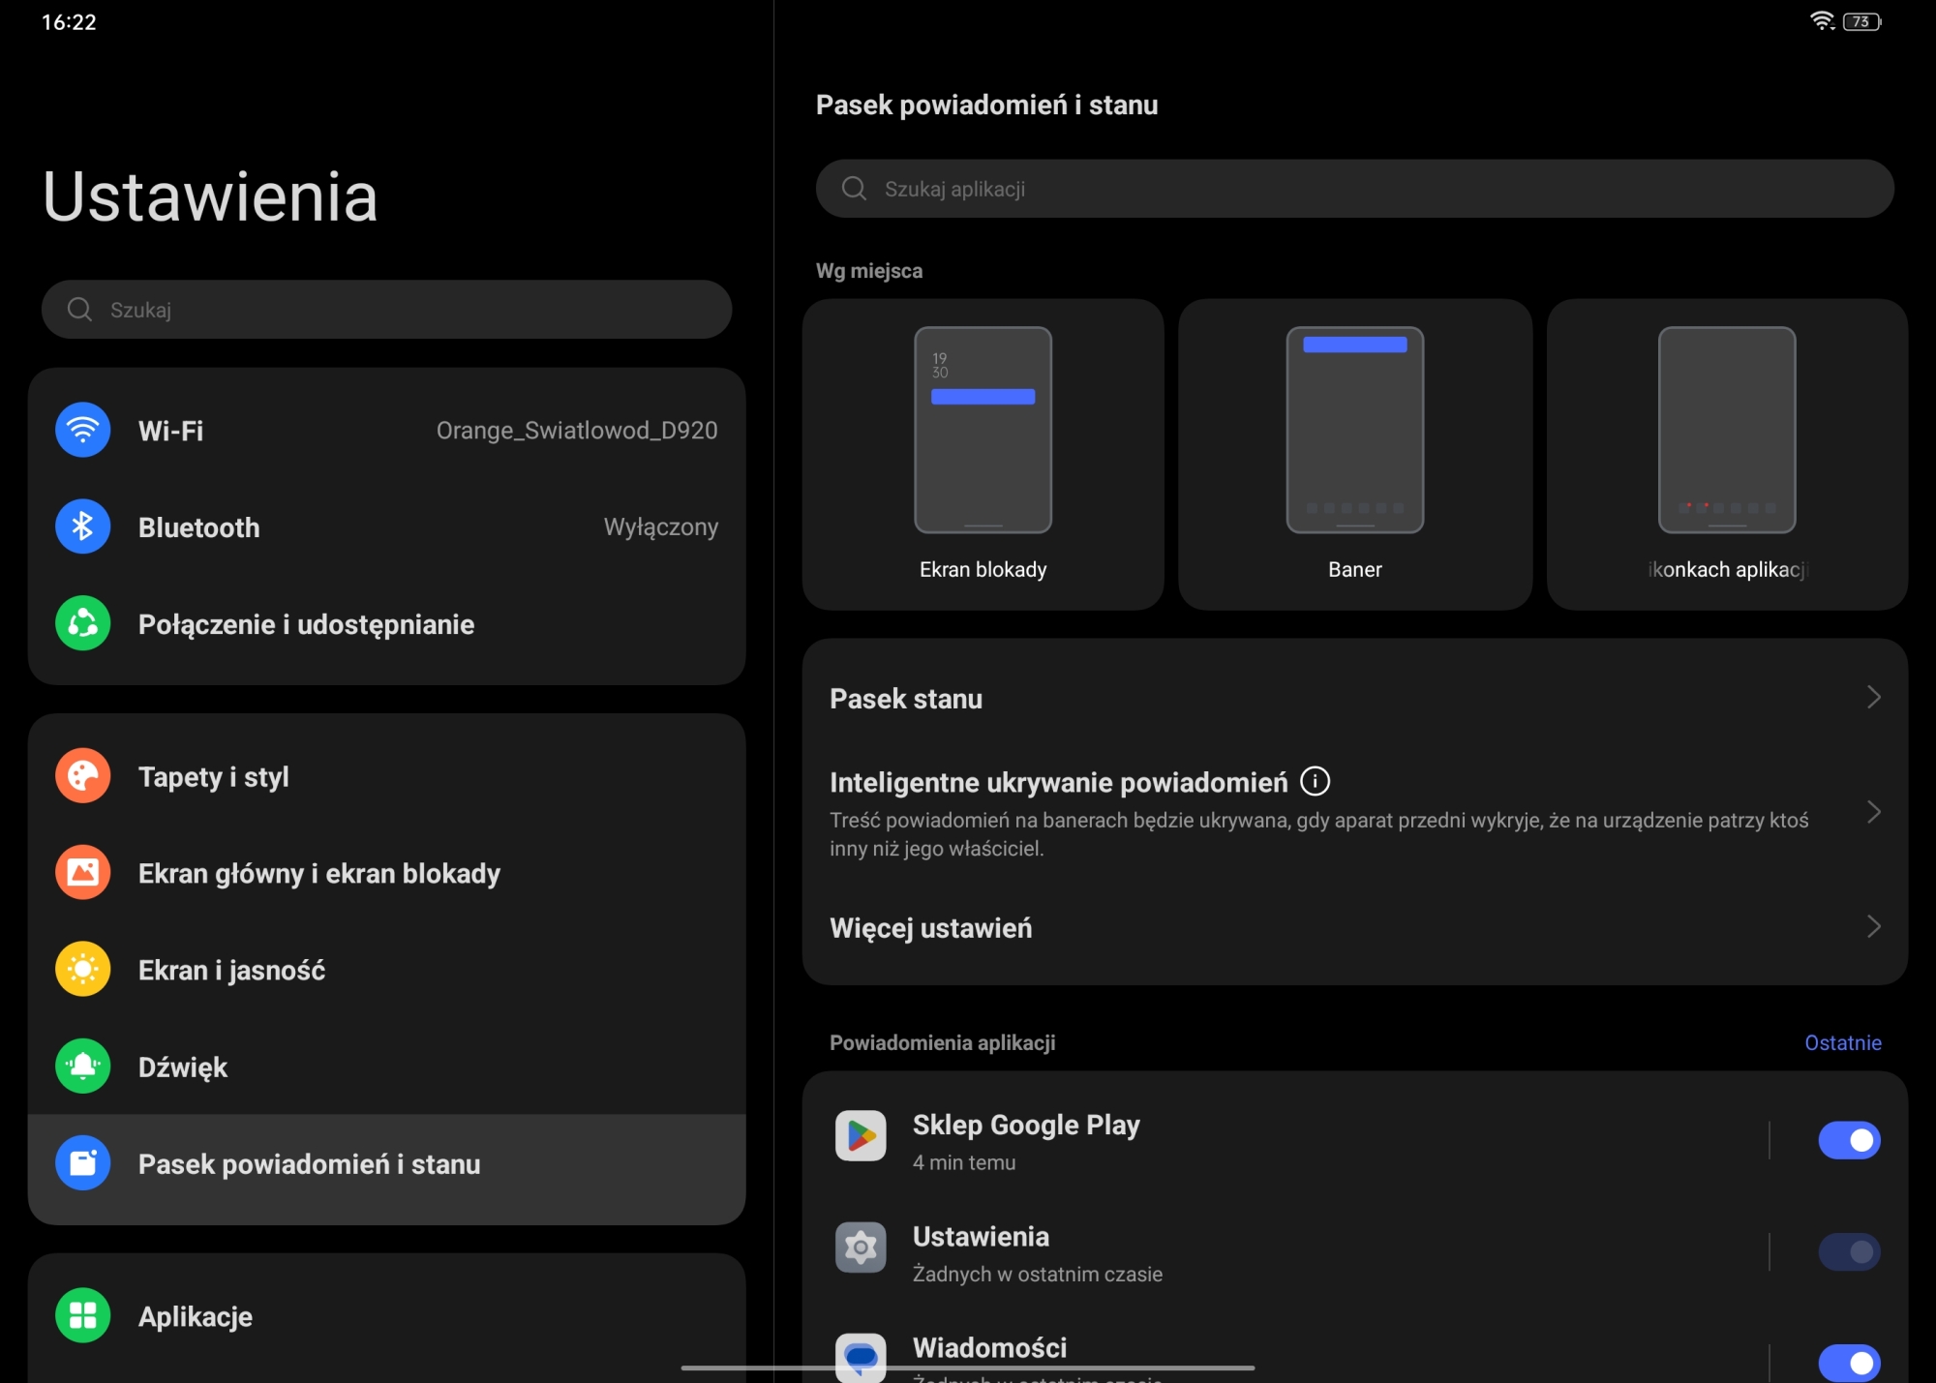Expand the Pasek stanu chevron
1936x1383 pixels.
(x=1873, y=698)
